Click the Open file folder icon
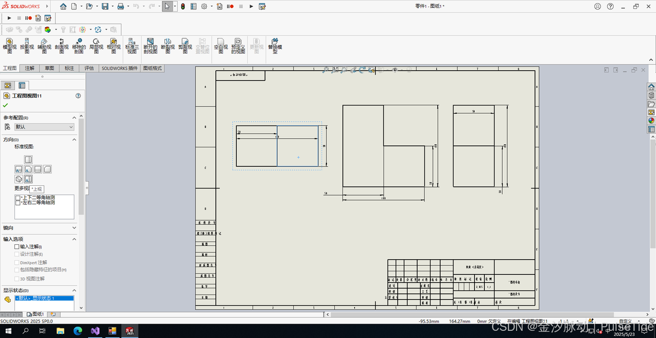Screen dimensions: 656x338 click(89, 7)
